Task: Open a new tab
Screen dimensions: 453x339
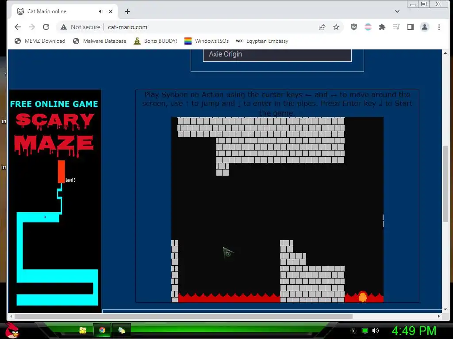Action: tap(127, 11)
